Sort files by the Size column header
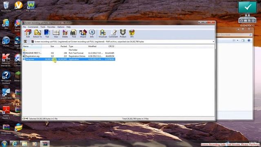 coord(48,46)
